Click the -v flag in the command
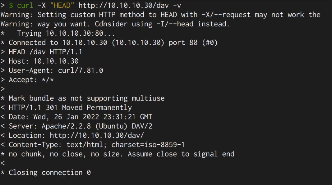This screenshot has height=185, width=332. [x=177, y=5]
